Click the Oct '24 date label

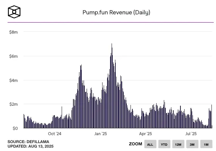tap(54, 134)
